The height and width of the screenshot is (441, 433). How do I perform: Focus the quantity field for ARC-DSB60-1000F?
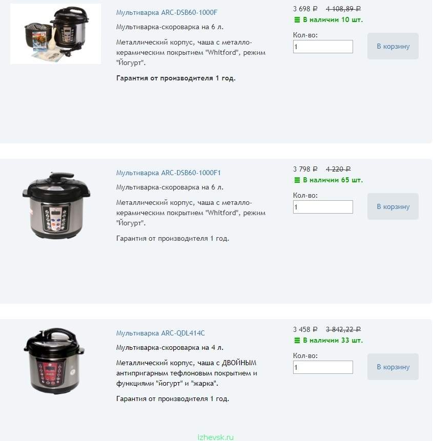point(323,47)
